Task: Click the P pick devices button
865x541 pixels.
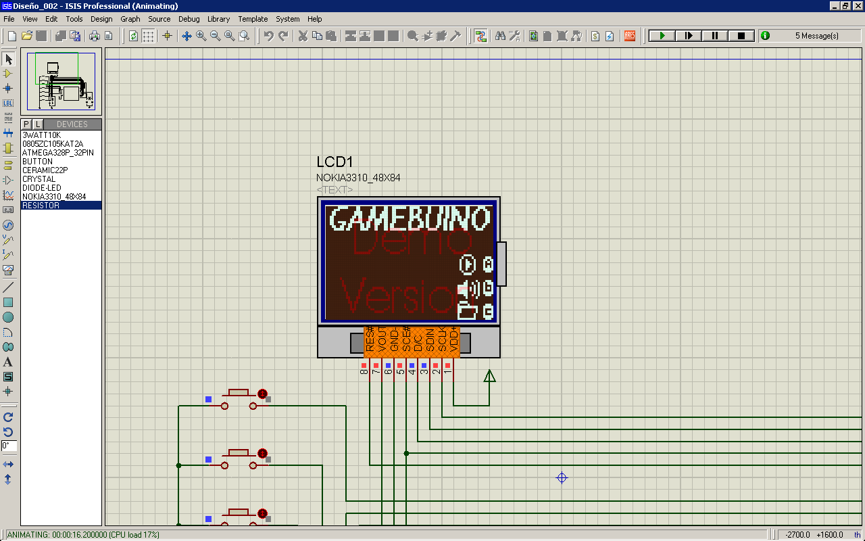Action: 26,124
